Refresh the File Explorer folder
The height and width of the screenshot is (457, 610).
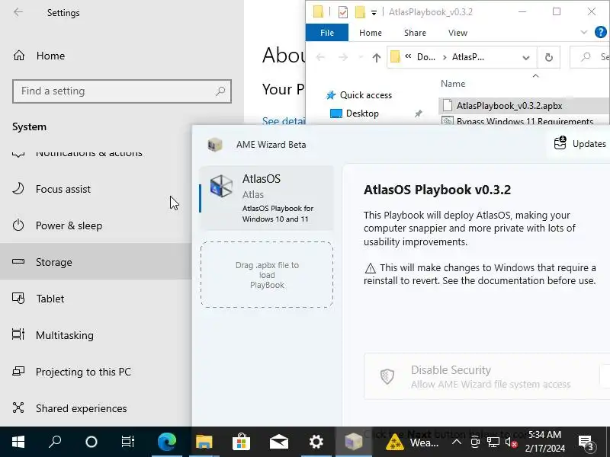548,58
